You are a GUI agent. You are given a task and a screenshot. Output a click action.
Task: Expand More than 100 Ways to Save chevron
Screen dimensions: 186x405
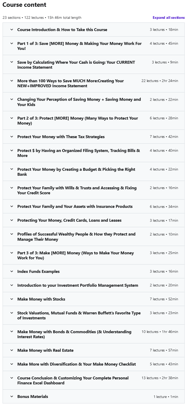(12, 81)
